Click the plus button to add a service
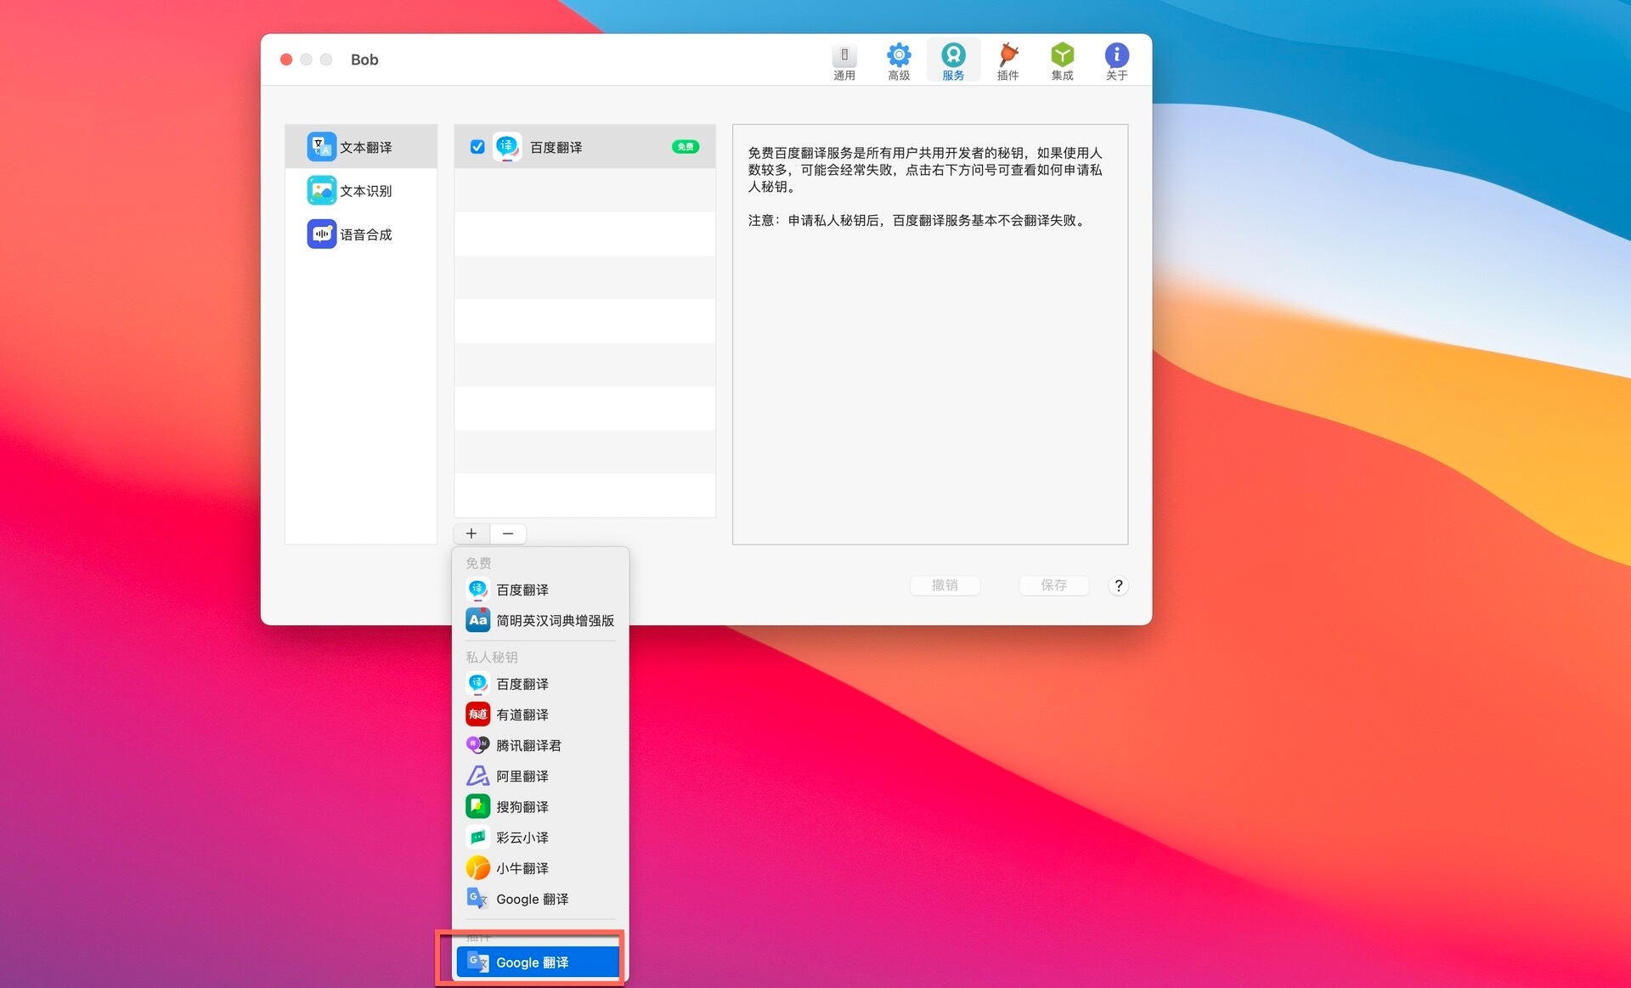This screenshot has width=1631, height=988. 471,534
